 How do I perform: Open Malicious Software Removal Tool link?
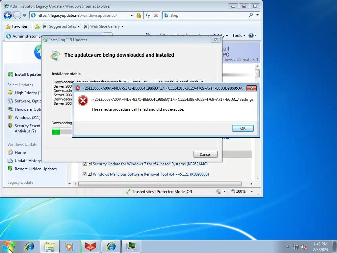151,174
